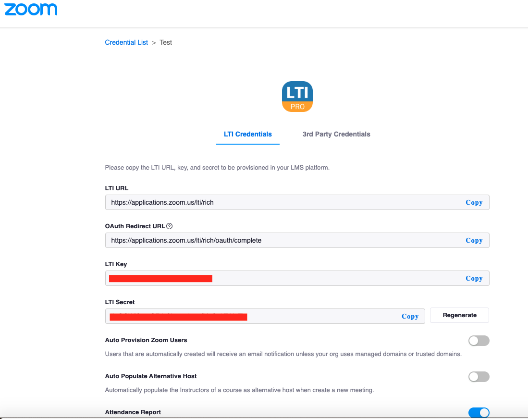Click the LTI Secret field

pyautogui.click(x=265, y=316)
